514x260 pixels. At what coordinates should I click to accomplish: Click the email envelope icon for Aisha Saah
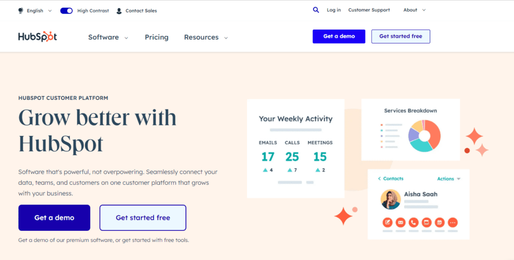click(x=401, y=222)
